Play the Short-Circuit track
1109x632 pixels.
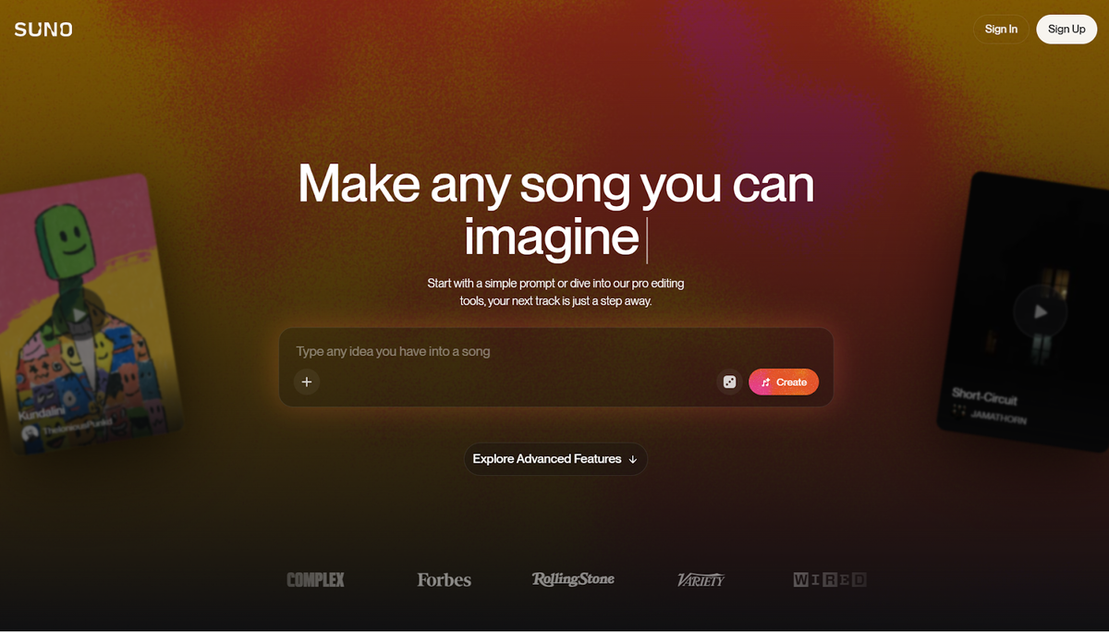tap(1041, 312)
